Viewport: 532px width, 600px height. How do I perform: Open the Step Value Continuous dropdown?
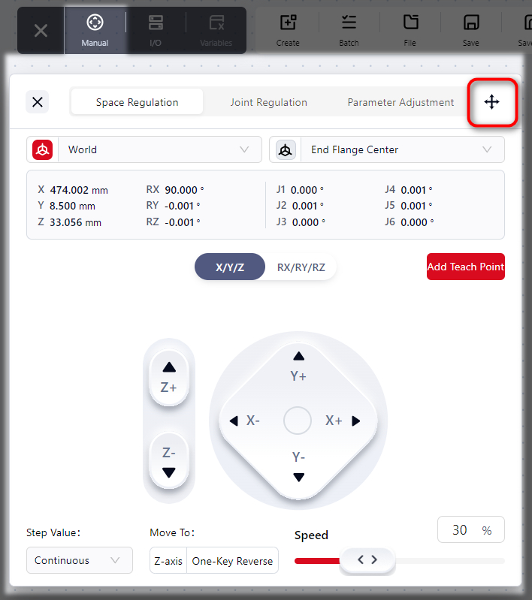[x=79, y=560]
